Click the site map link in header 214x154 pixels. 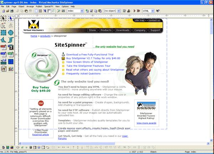coord(139,20)
